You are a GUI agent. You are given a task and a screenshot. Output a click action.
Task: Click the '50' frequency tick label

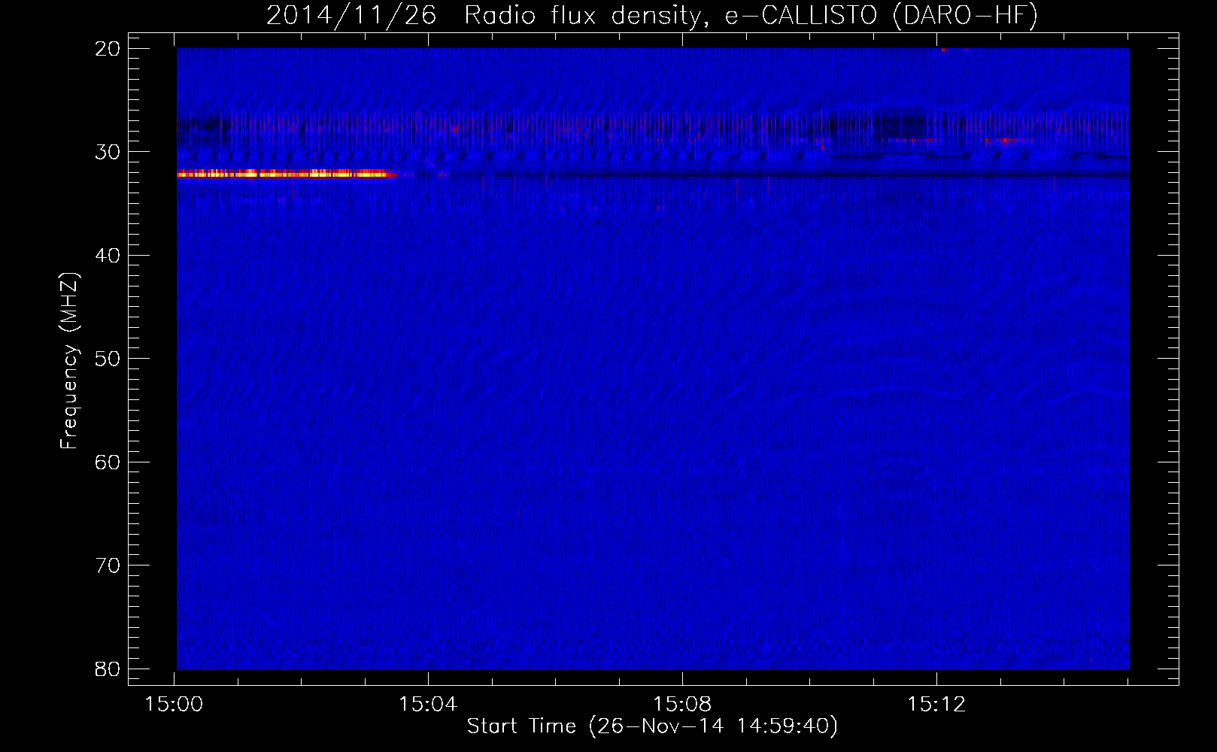click(108, 359)
